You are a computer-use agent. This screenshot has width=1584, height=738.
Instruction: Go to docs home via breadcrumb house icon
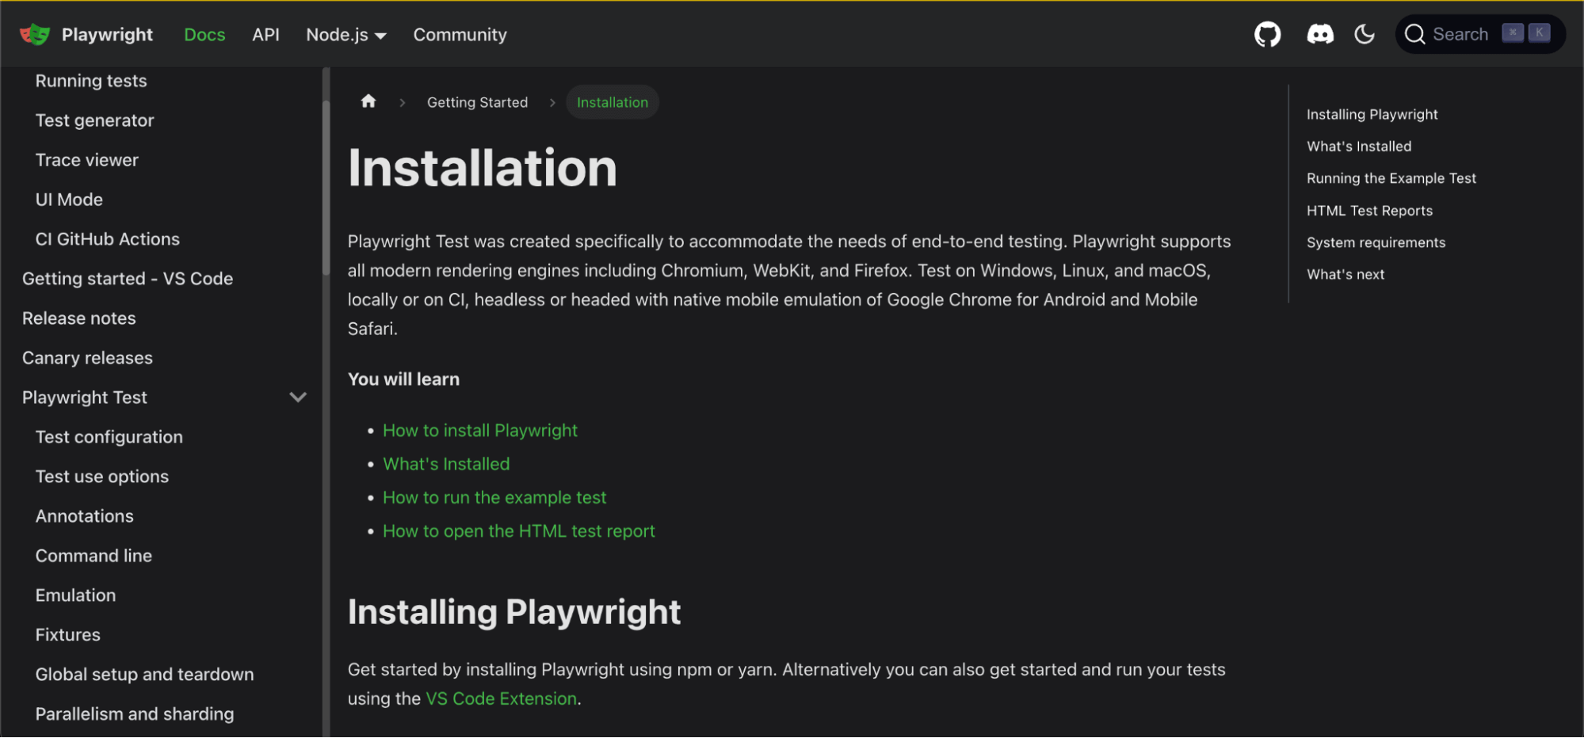(x=368, y=101)
